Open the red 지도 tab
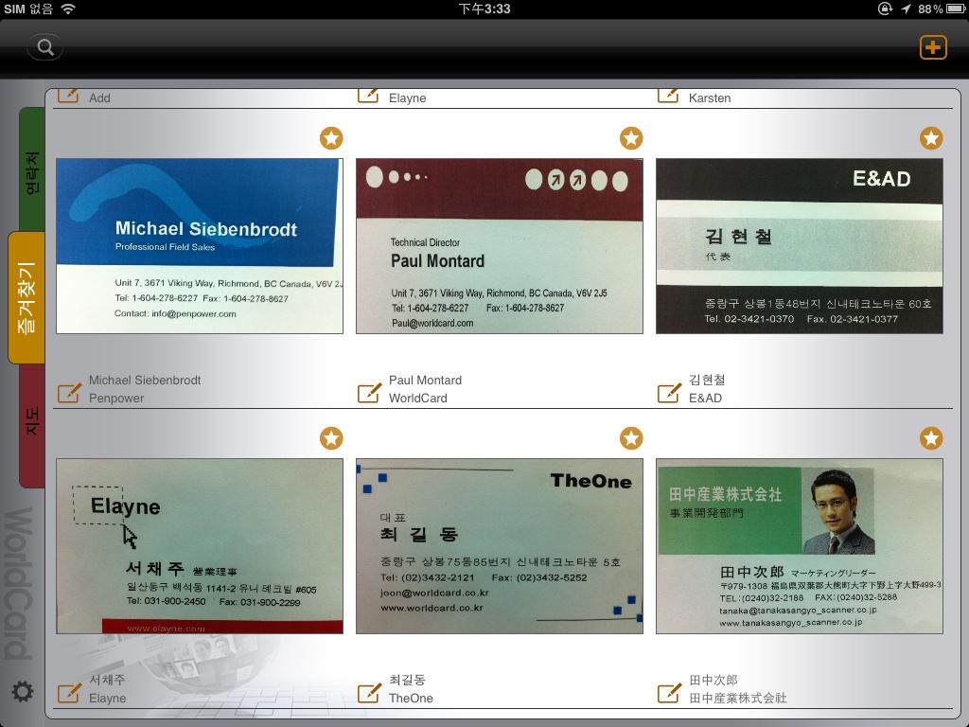 tap(32, 423)
